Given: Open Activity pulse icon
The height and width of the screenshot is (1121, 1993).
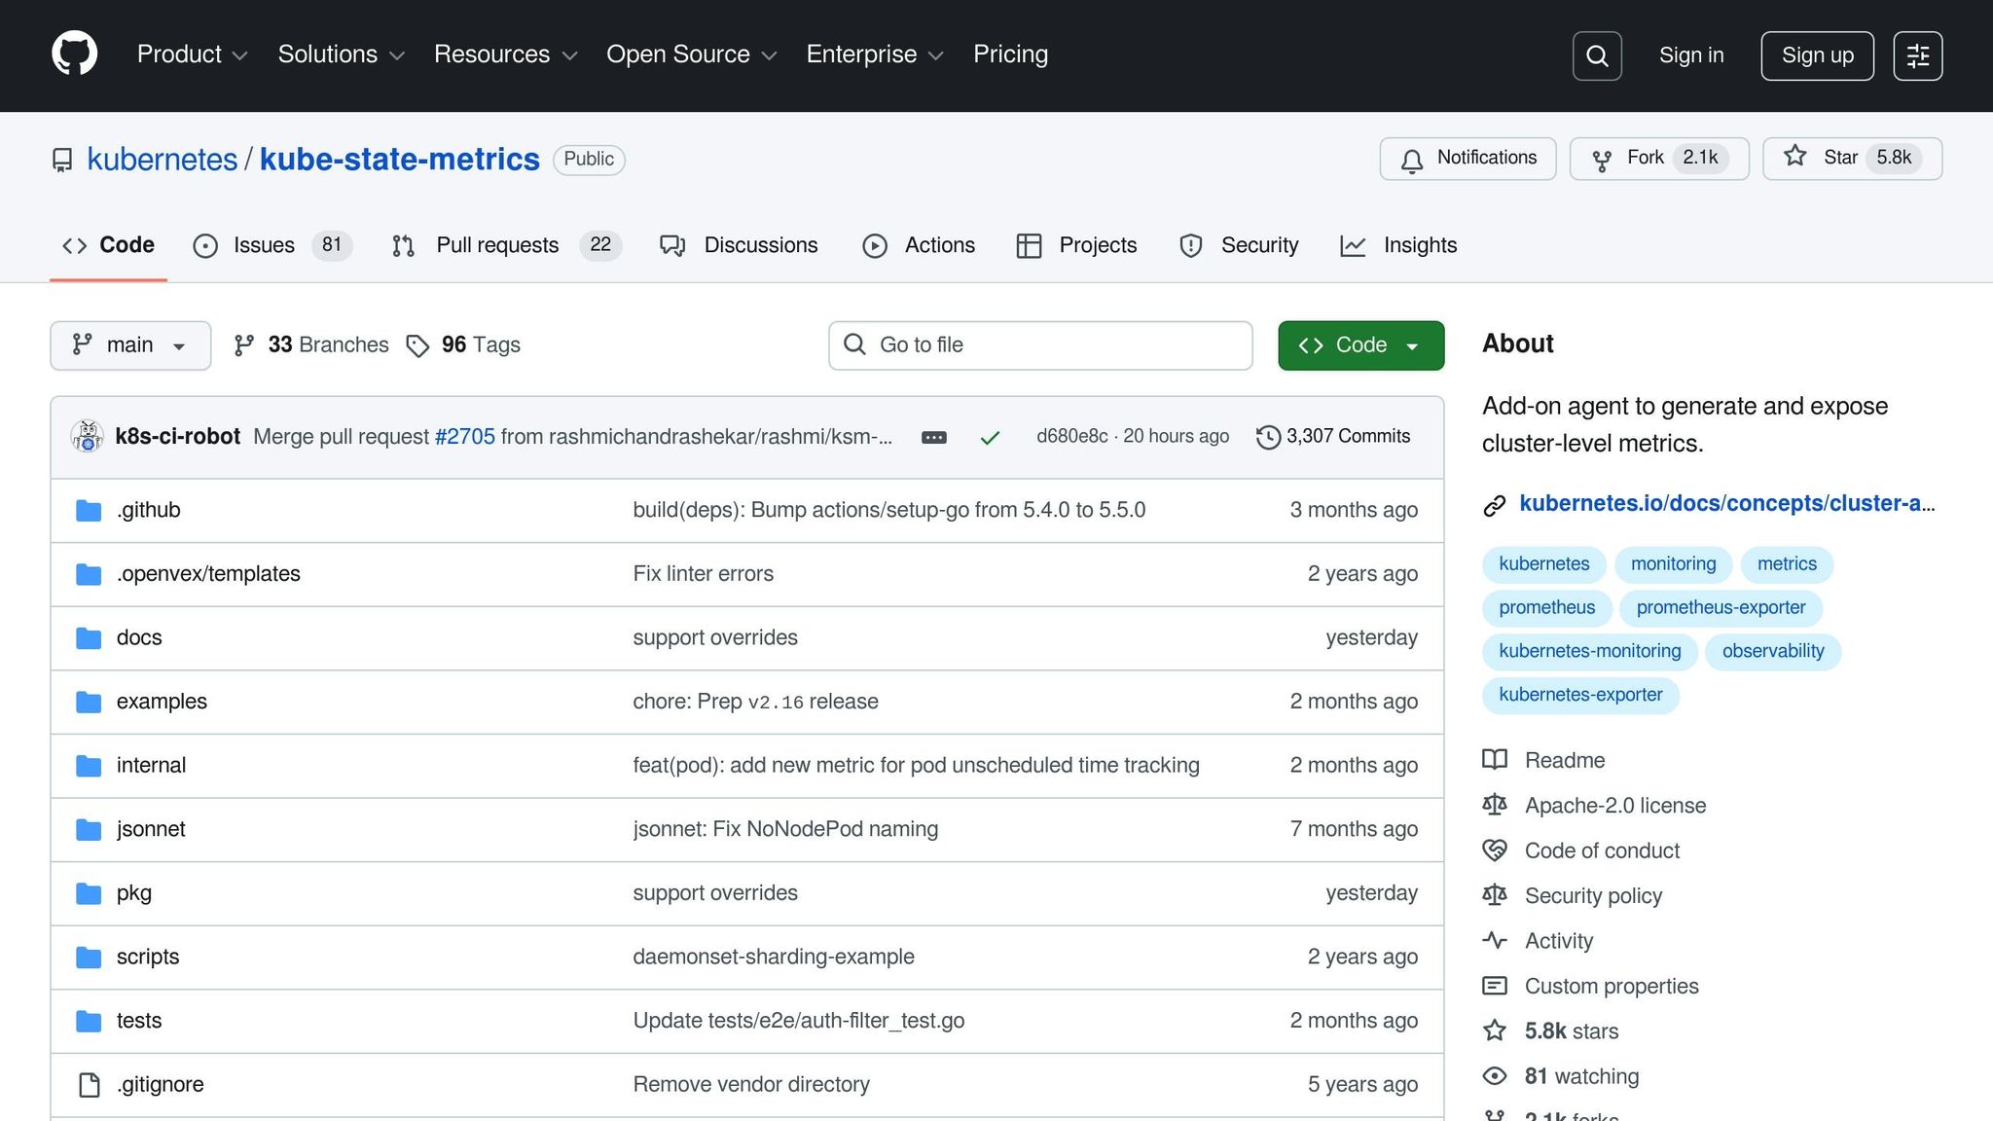Looking at the screenshot, I should coord(1495,941).
